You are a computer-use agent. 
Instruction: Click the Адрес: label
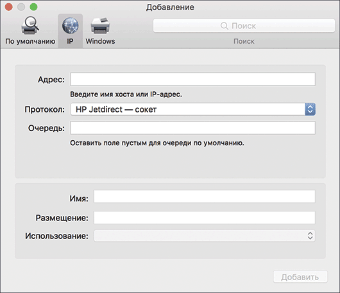[x=51, y=80]
